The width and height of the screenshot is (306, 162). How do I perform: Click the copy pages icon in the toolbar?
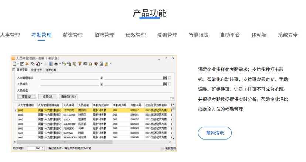(x=33, y=64)
